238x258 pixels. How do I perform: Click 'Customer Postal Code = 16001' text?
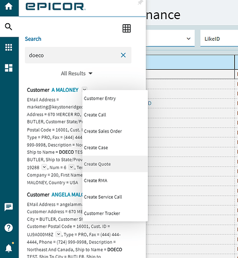[58, 227]
